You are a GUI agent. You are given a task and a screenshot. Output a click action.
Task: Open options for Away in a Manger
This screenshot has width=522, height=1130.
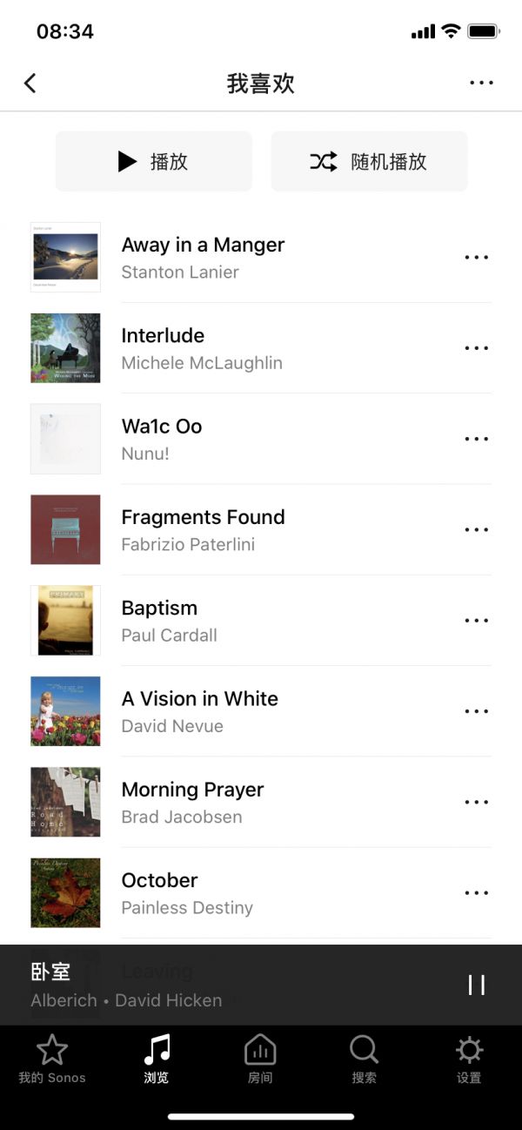(x=477, y=258)
